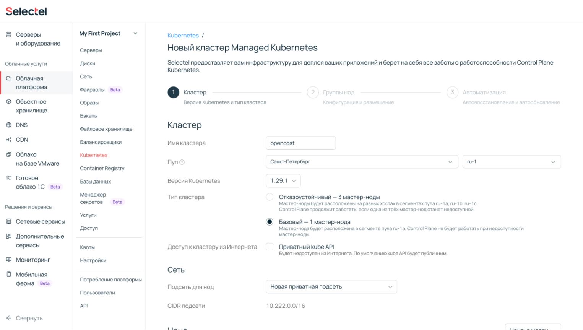Open Менеджер секретов menu item
This screenshot has width=583, height=330.
click(93, 198)
